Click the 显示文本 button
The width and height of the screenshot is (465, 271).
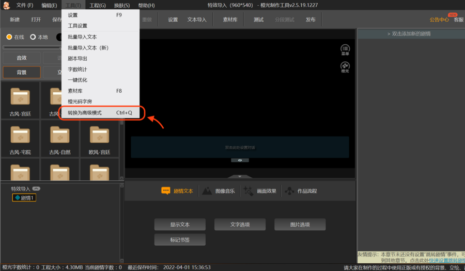tap(180, 225)
